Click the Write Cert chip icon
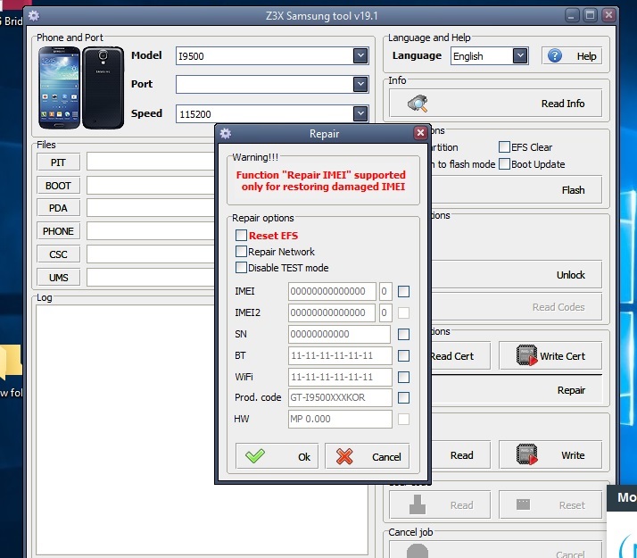This screenshot has height=558, width=637. pyautogui.click(x=527, y=355)
